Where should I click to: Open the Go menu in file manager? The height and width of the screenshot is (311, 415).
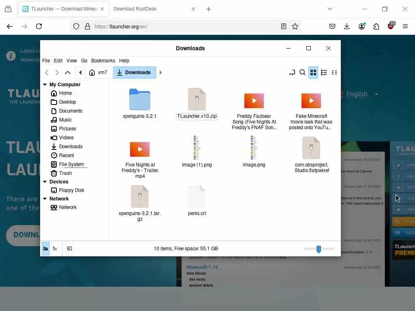tap(84, 61)
